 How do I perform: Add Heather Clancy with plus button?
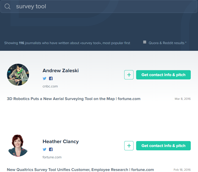129,146
